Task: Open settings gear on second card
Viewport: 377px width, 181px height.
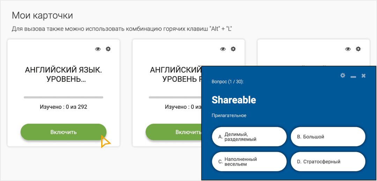Action: (x=233, y=49)
